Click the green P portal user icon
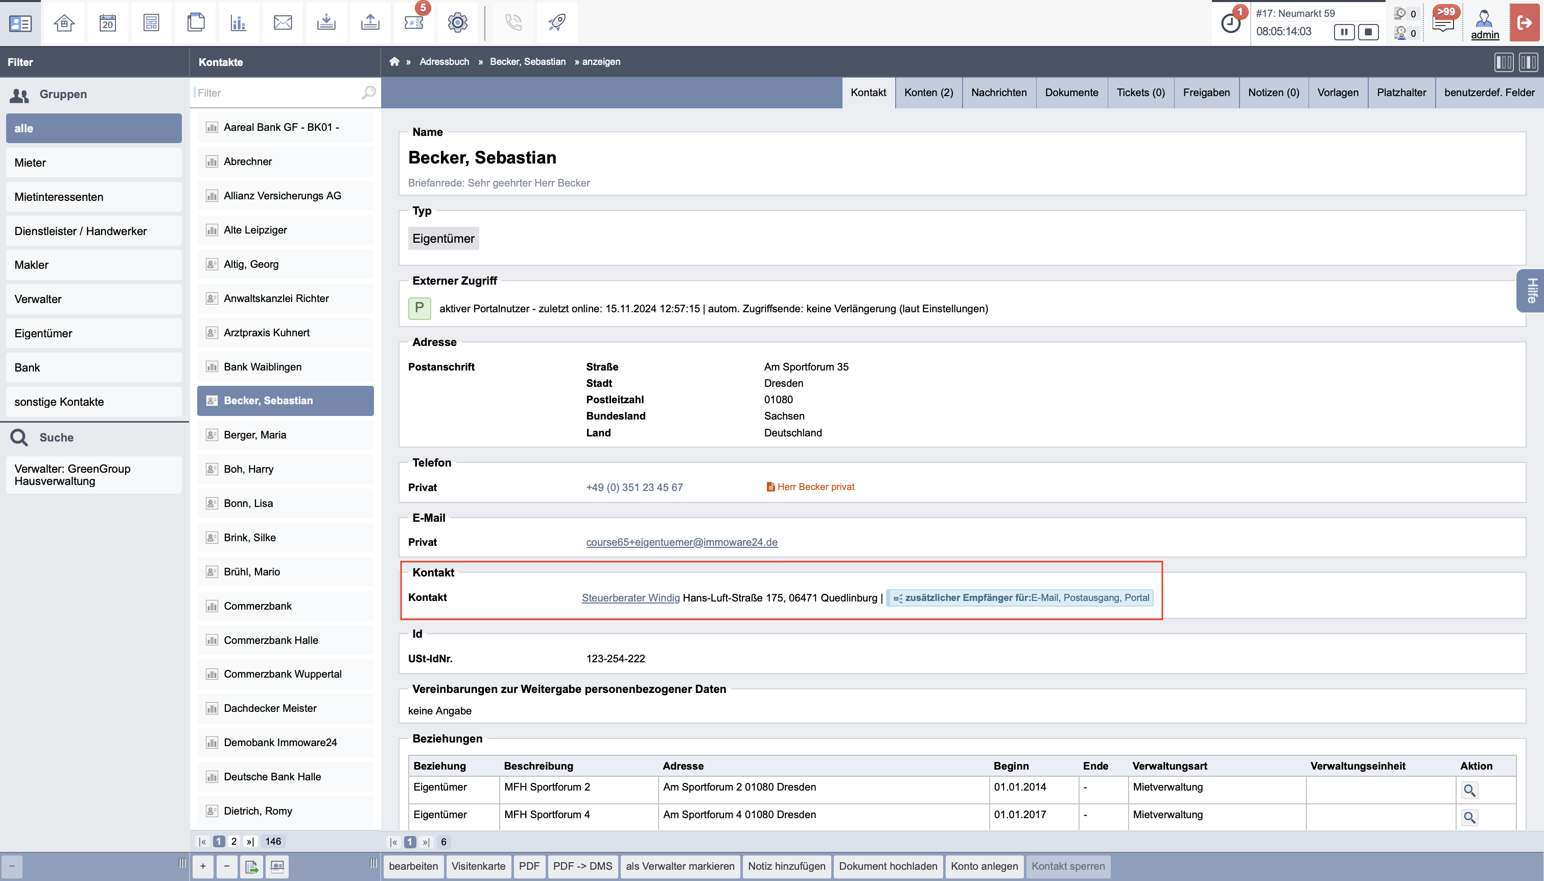The width and height of the screenshot is (1544, 881). [419, 308]
